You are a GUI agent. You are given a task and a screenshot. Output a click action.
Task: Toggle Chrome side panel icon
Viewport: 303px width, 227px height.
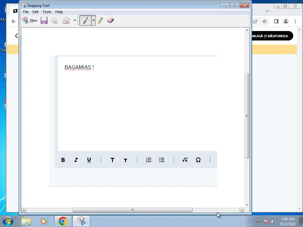tap(276, 21)
